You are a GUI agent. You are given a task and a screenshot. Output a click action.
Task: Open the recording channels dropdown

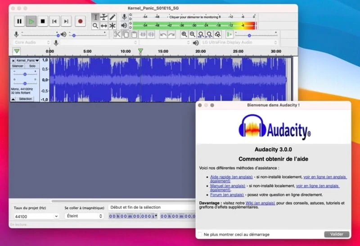tap(165, 42)
